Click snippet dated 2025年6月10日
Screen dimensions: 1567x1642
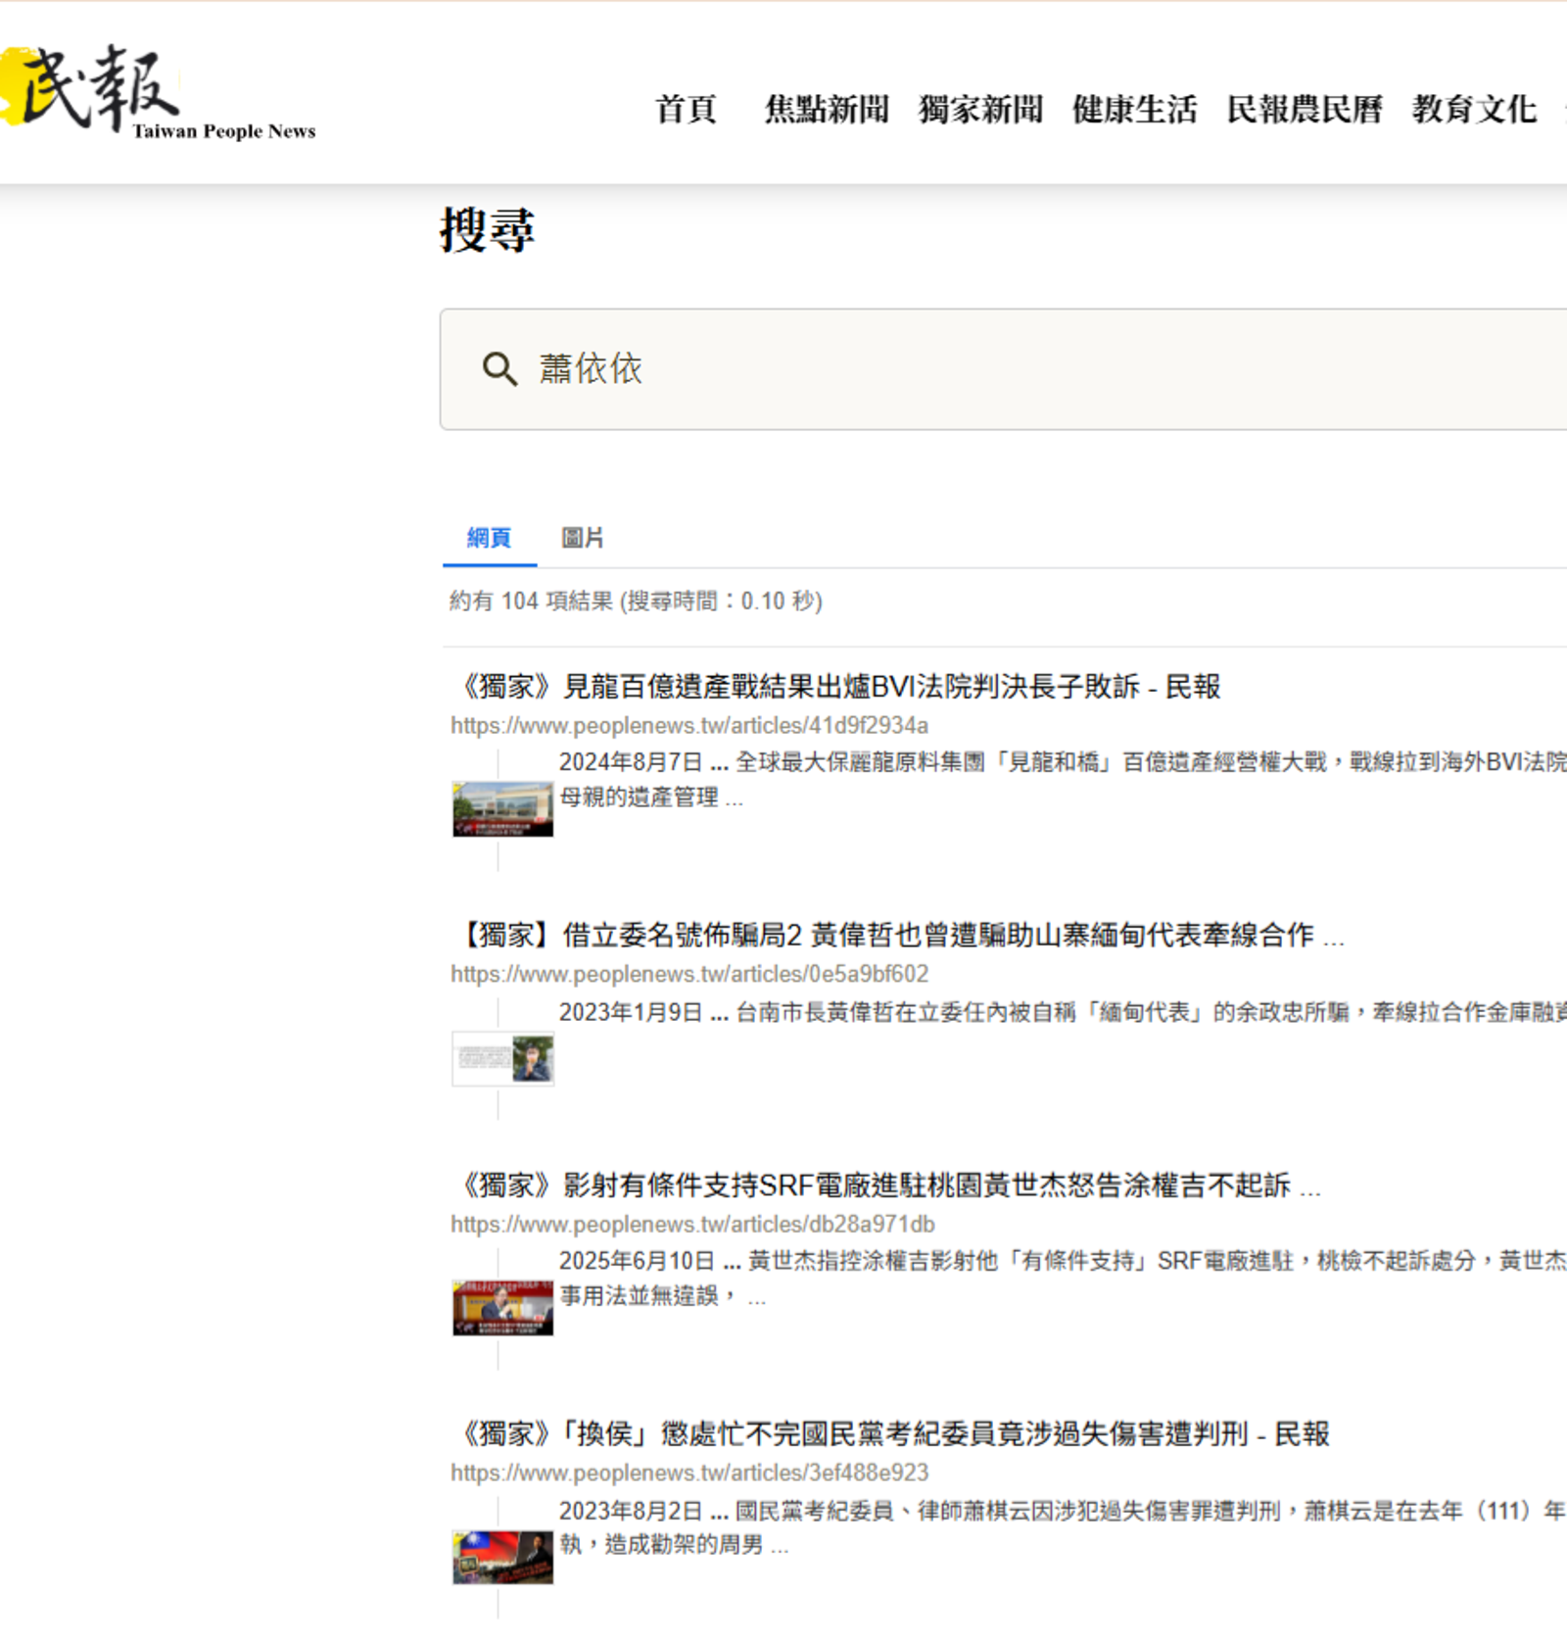pyautogui.click(x=1063, y=1279)
